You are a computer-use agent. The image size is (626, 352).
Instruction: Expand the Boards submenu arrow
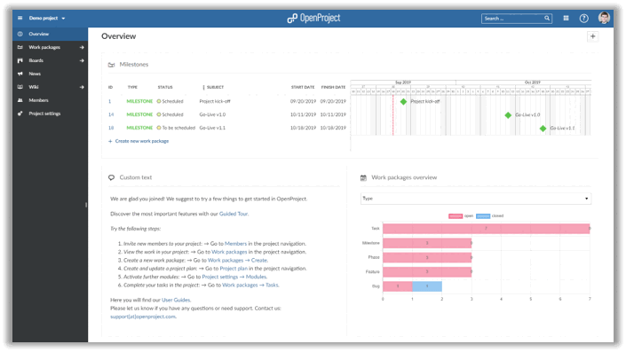pyautogui.click(x=82, y=60)
